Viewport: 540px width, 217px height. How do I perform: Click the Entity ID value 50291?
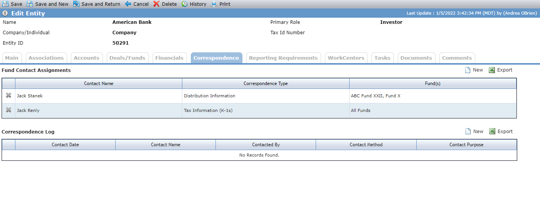point(121,43)
